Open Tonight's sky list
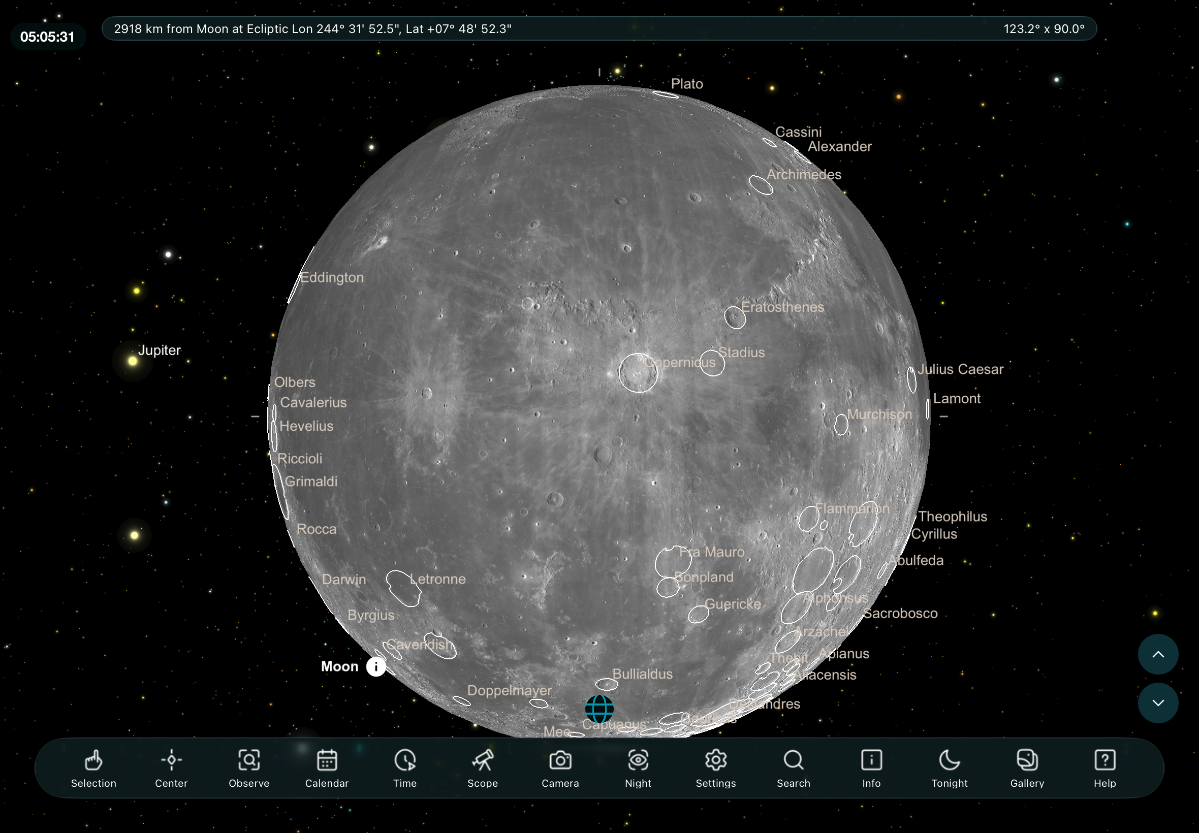 [x=949, y=767]
